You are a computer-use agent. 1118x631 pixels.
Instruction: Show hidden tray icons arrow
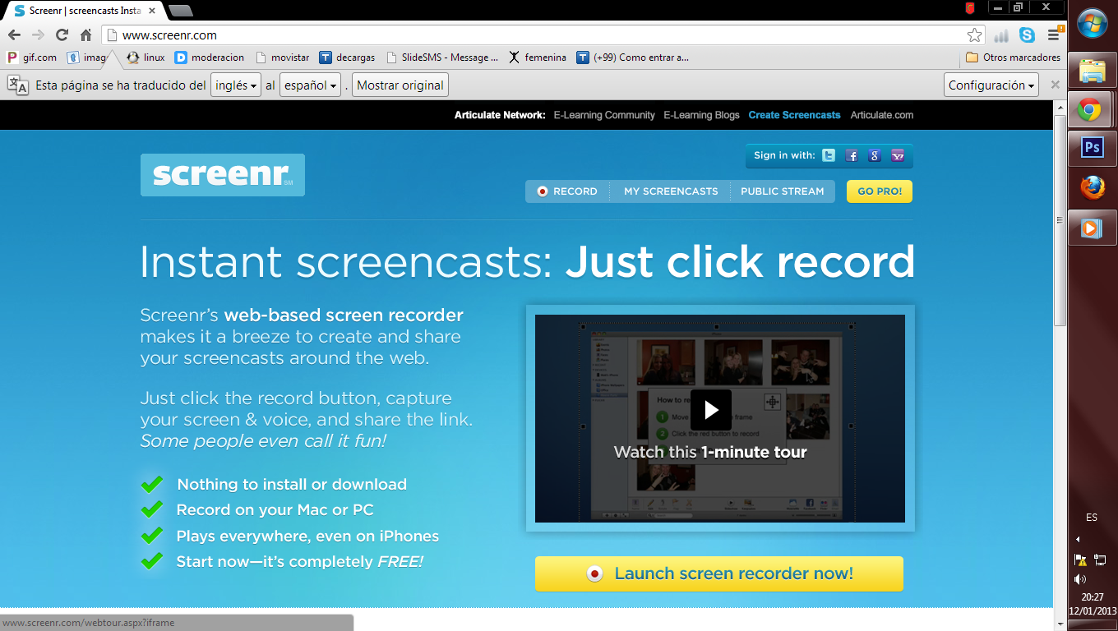click(1078, 539)
